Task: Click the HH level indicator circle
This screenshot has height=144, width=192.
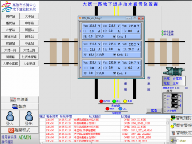Action: click(165, 96)
